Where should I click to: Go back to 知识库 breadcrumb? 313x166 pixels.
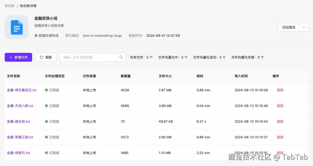click(x=10, y=6)
